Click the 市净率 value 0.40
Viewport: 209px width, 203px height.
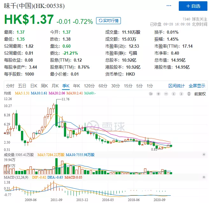click(175, 53)
